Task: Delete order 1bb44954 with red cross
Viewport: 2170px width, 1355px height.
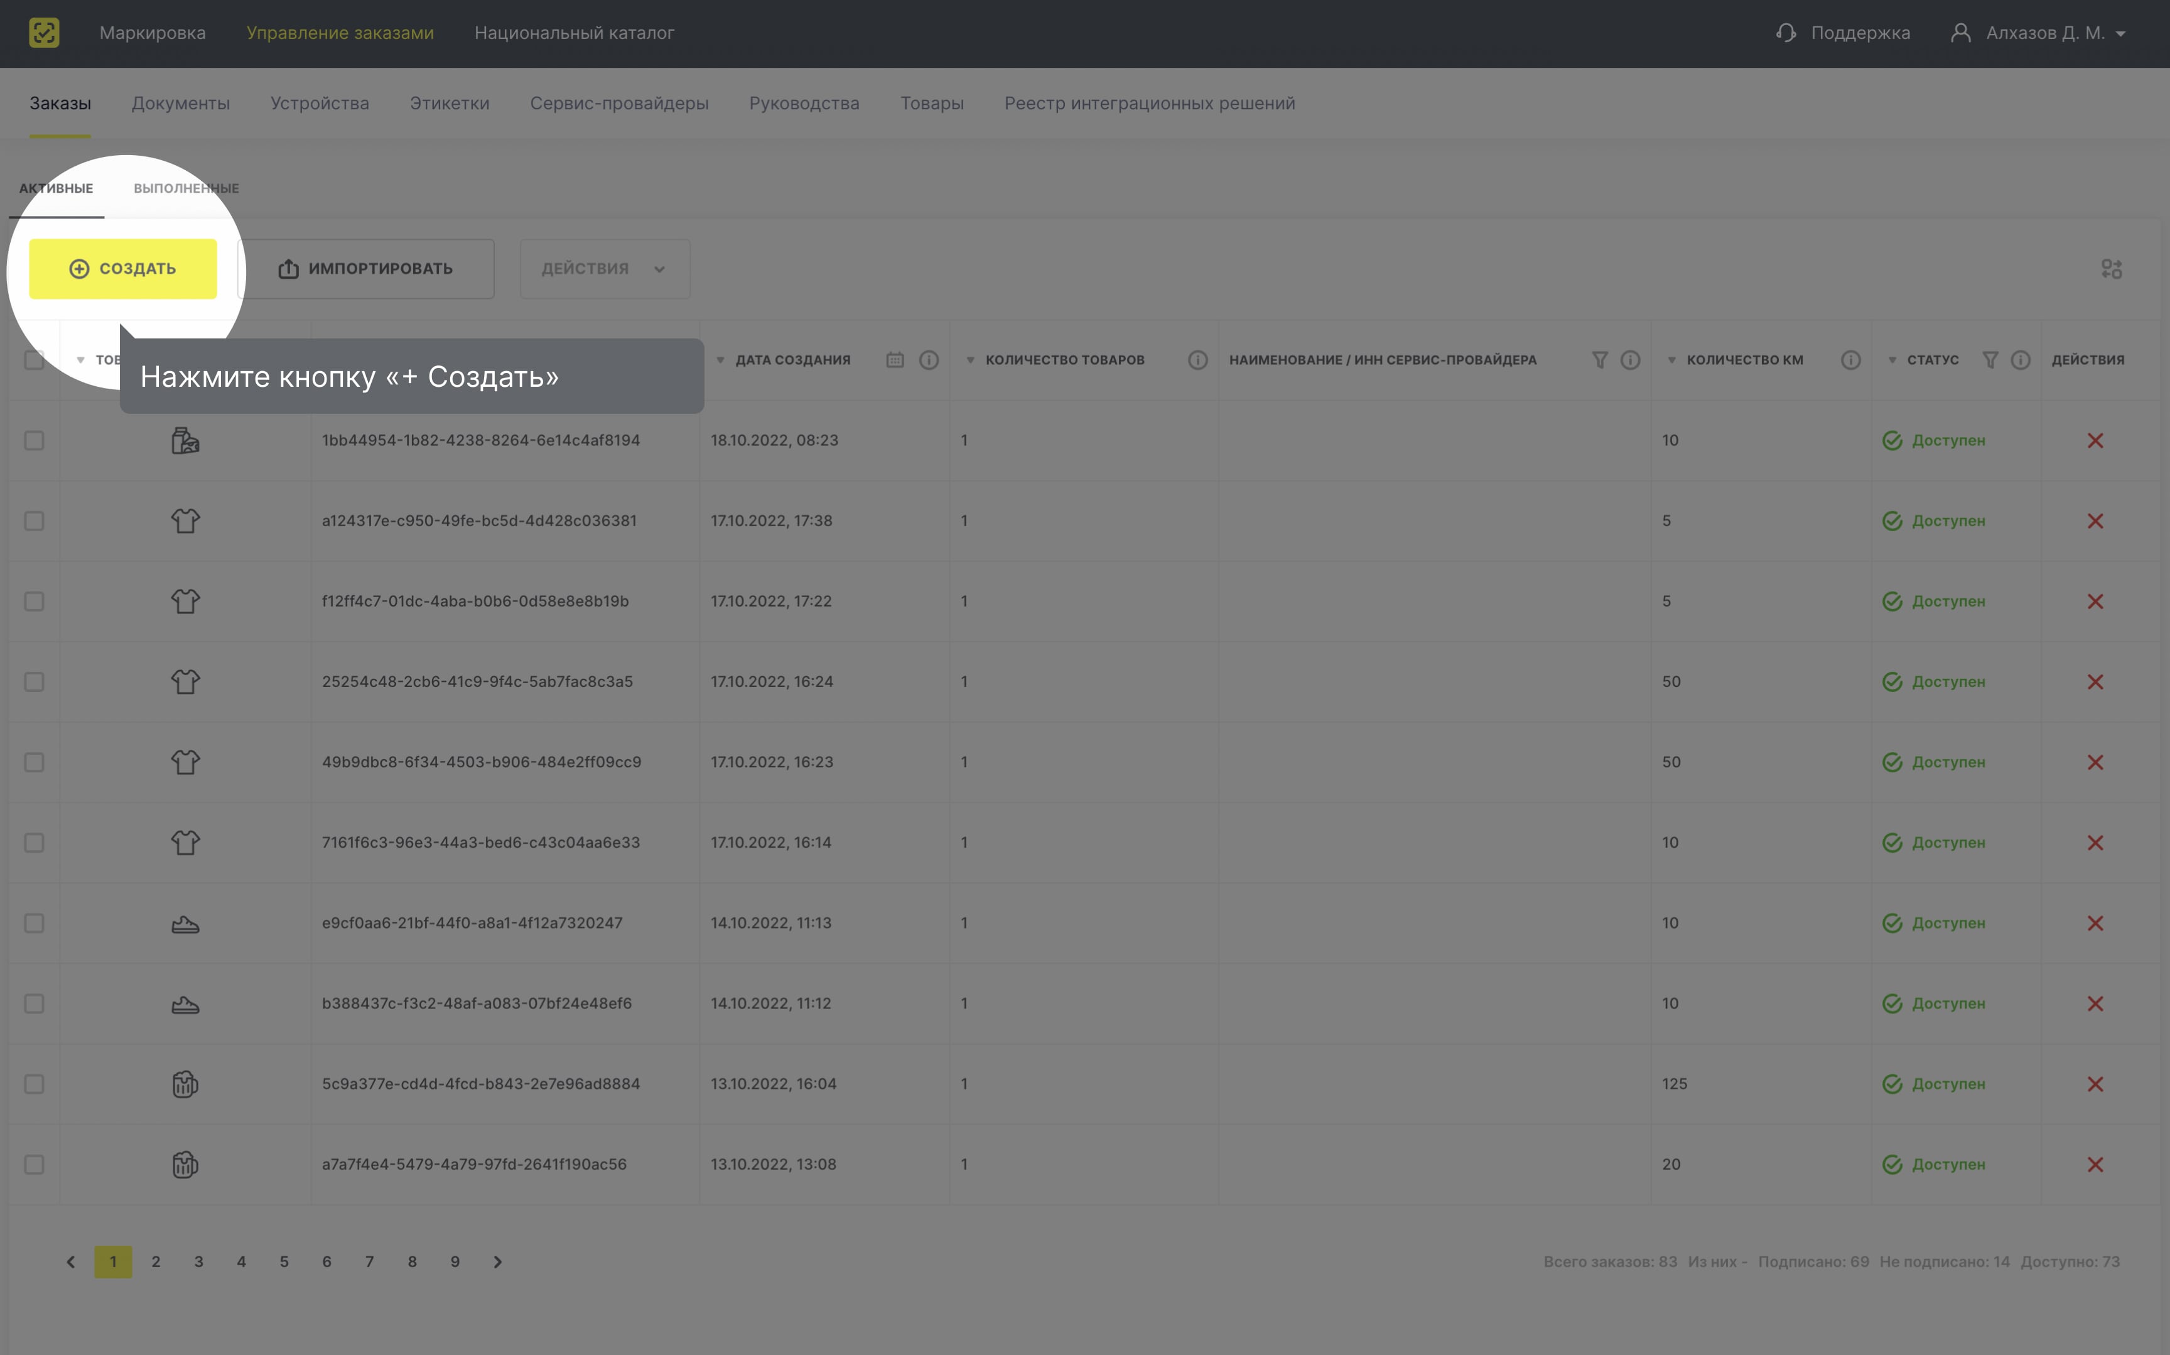Action: coord(2095,441)
